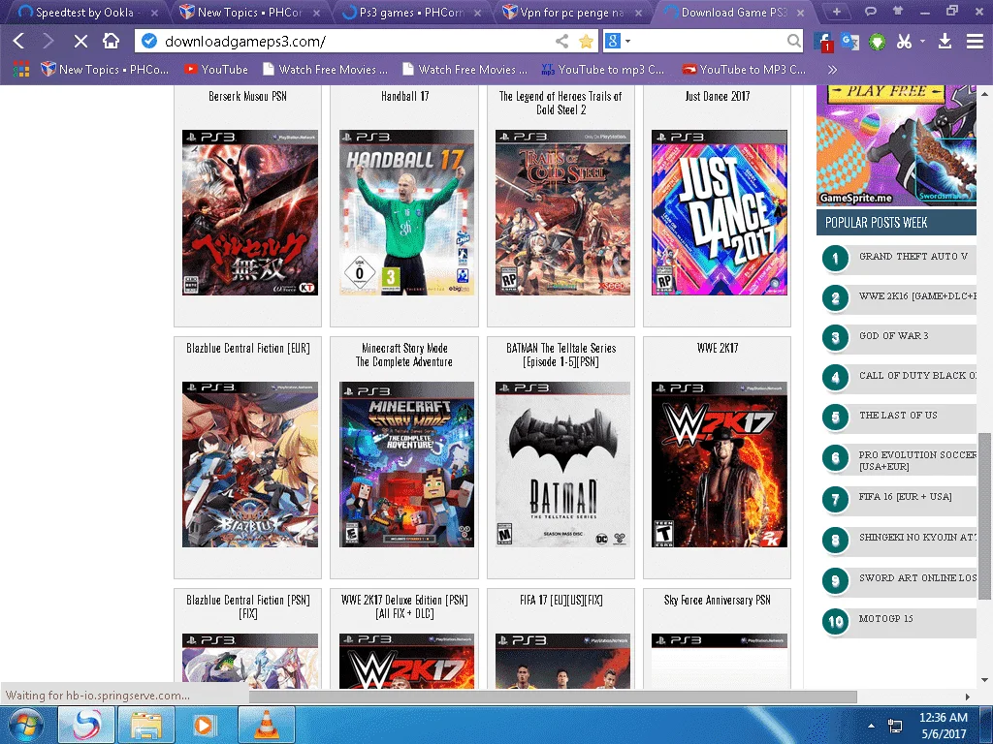The width and height of the screenshot is (993, 744).
Task: Click the chat bubble icon in title bar
Action: (871, 11)
